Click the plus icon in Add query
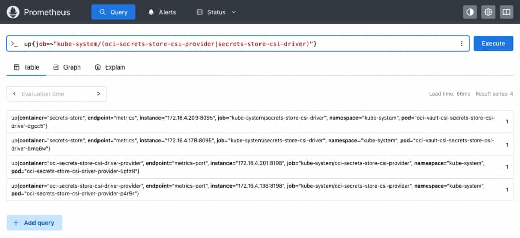The image size is (520, 238). (16, 223)
